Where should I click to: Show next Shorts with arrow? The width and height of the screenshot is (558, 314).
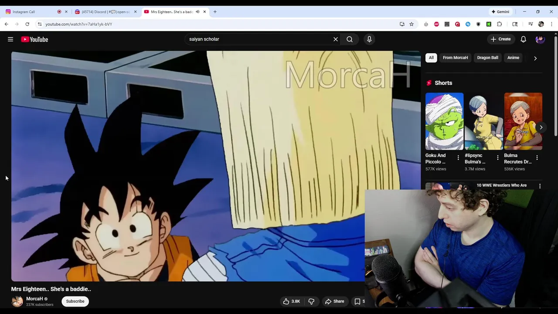click(541, 127)
